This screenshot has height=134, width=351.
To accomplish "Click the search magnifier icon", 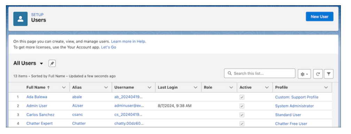I will 229,73.
